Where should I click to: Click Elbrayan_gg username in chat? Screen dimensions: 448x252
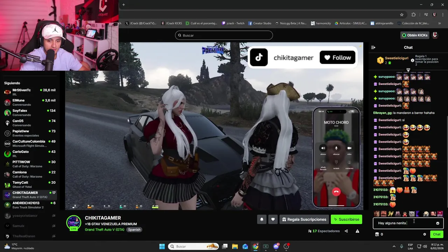click(383, 113)
